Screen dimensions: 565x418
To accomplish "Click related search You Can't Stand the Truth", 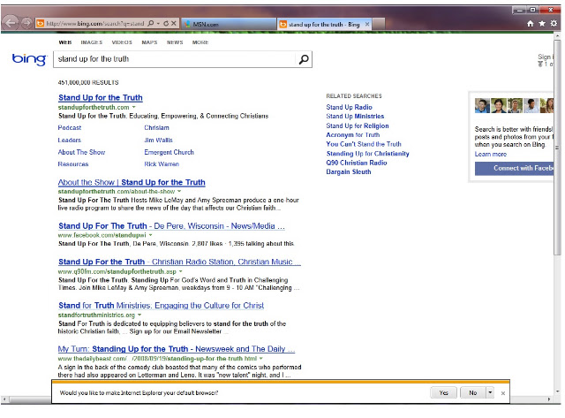I will [x=364, y=144].
